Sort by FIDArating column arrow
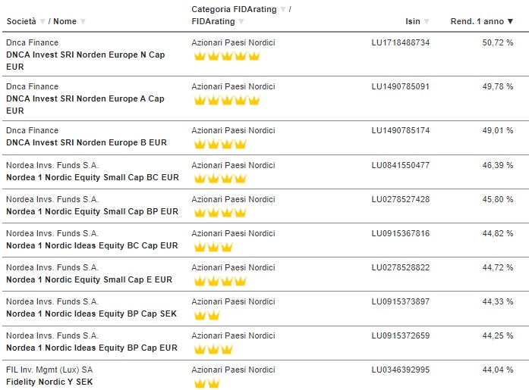Image resolution: width=529 pixels, height=390 pixels. (x=241, y=21)
